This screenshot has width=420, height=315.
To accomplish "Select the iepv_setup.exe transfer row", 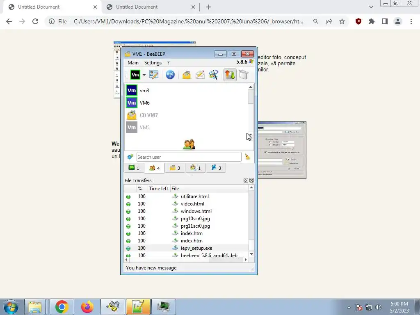I will pos(187,248).
